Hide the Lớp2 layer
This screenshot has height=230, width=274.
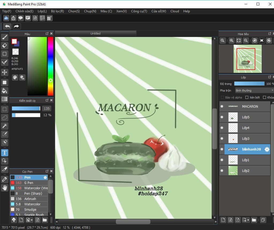[x=222, y=171]
